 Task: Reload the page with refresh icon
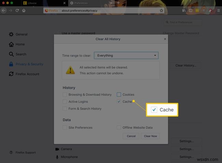point(17,11)
